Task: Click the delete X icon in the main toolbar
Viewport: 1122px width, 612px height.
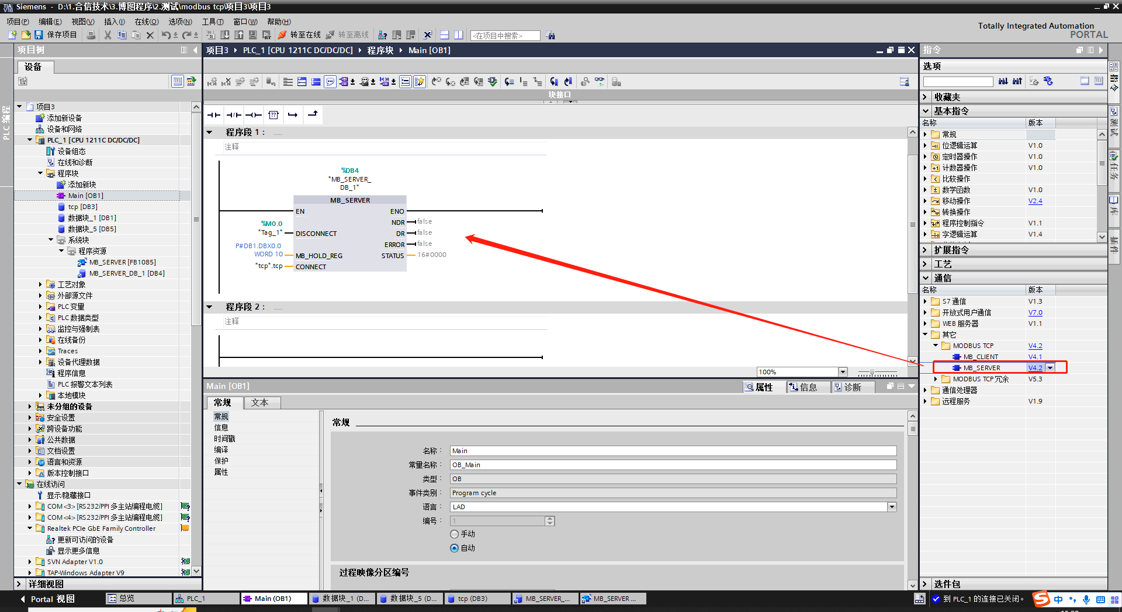Action: pos(150,35)
